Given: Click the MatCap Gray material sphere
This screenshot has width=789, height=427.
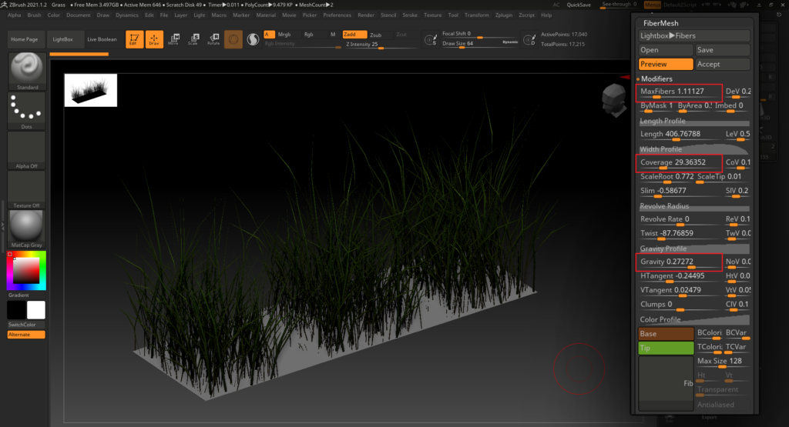Looking at the screenshot, I should pos(27,226).
